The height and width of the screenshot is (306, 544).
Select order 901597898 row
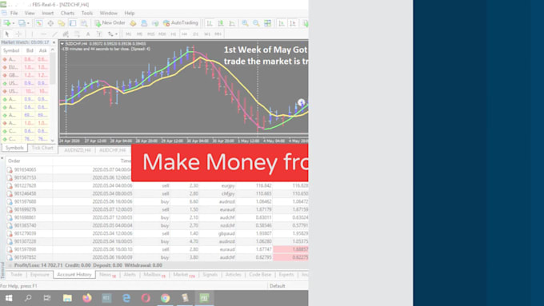pyautogui.click(x=157, y=249)
